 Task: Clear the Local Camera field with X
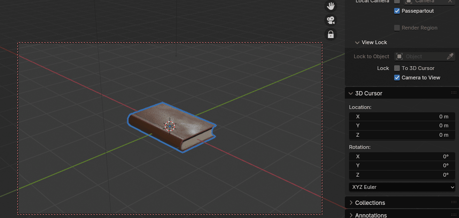pos(450,1)
